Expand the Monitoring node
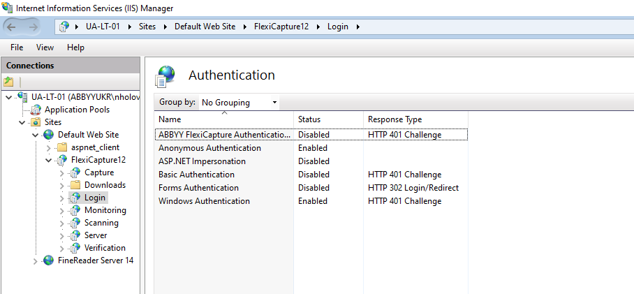Image resolution: width=634 pixels, height=294 pixels. pyautogui.click(x=62, y=211)
